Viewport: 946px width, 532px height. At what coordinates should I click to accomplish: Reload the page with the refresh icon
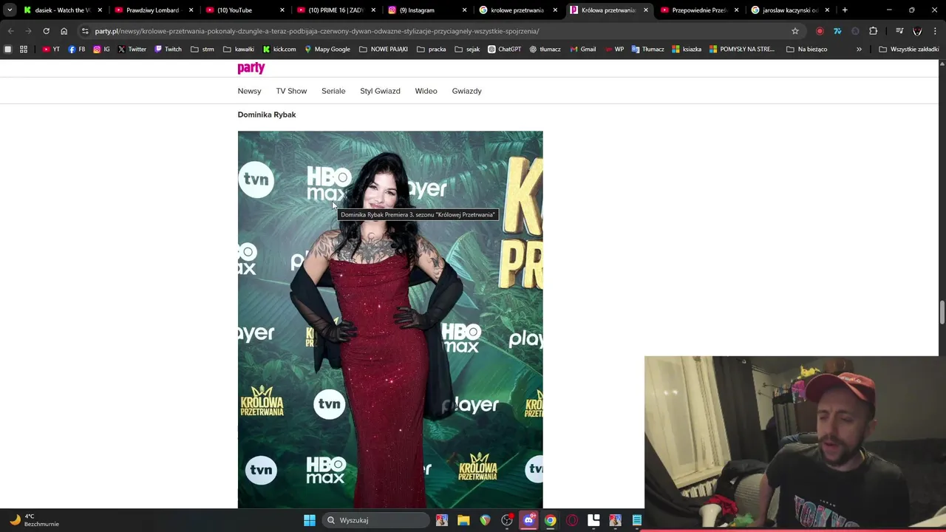click(x=46, y=31)
